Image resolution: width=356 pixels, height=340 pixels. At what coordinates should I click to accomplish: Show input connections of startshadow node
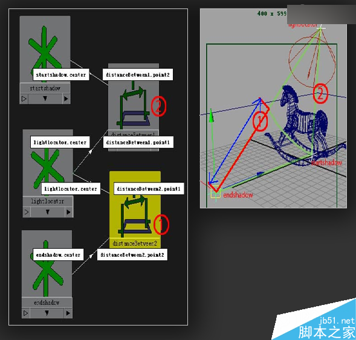[24, 99]
